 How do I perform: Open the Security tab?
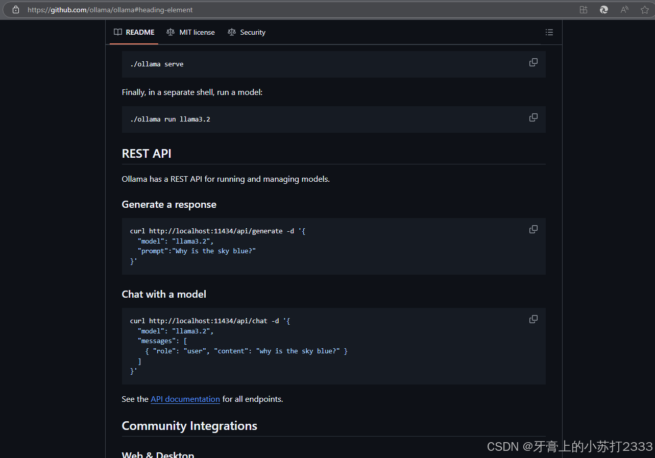tap(247, 32)
